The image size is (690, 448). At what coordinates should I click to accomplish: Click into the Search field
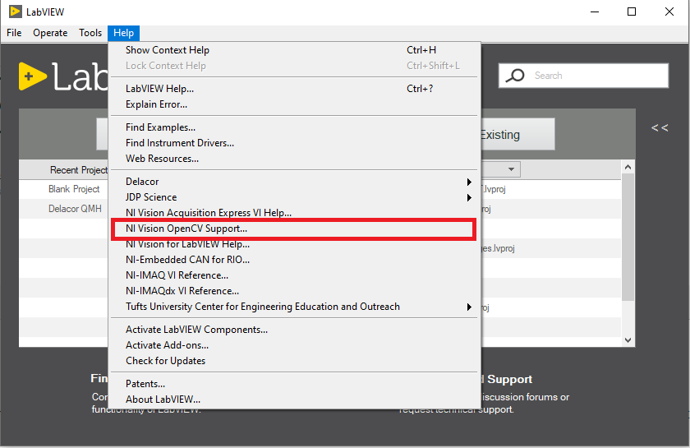tap(583, 76)
